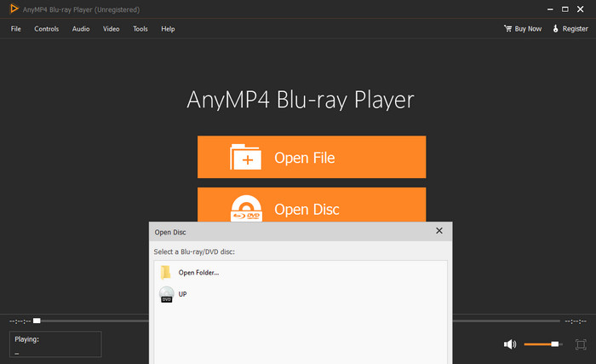Click the AnyMP4 play logo icon

pyautogui.click(x=14, y=9)
